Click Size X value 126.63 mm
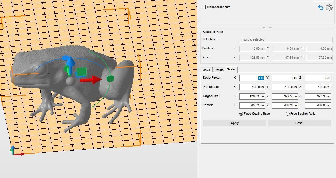 [252, 58]
